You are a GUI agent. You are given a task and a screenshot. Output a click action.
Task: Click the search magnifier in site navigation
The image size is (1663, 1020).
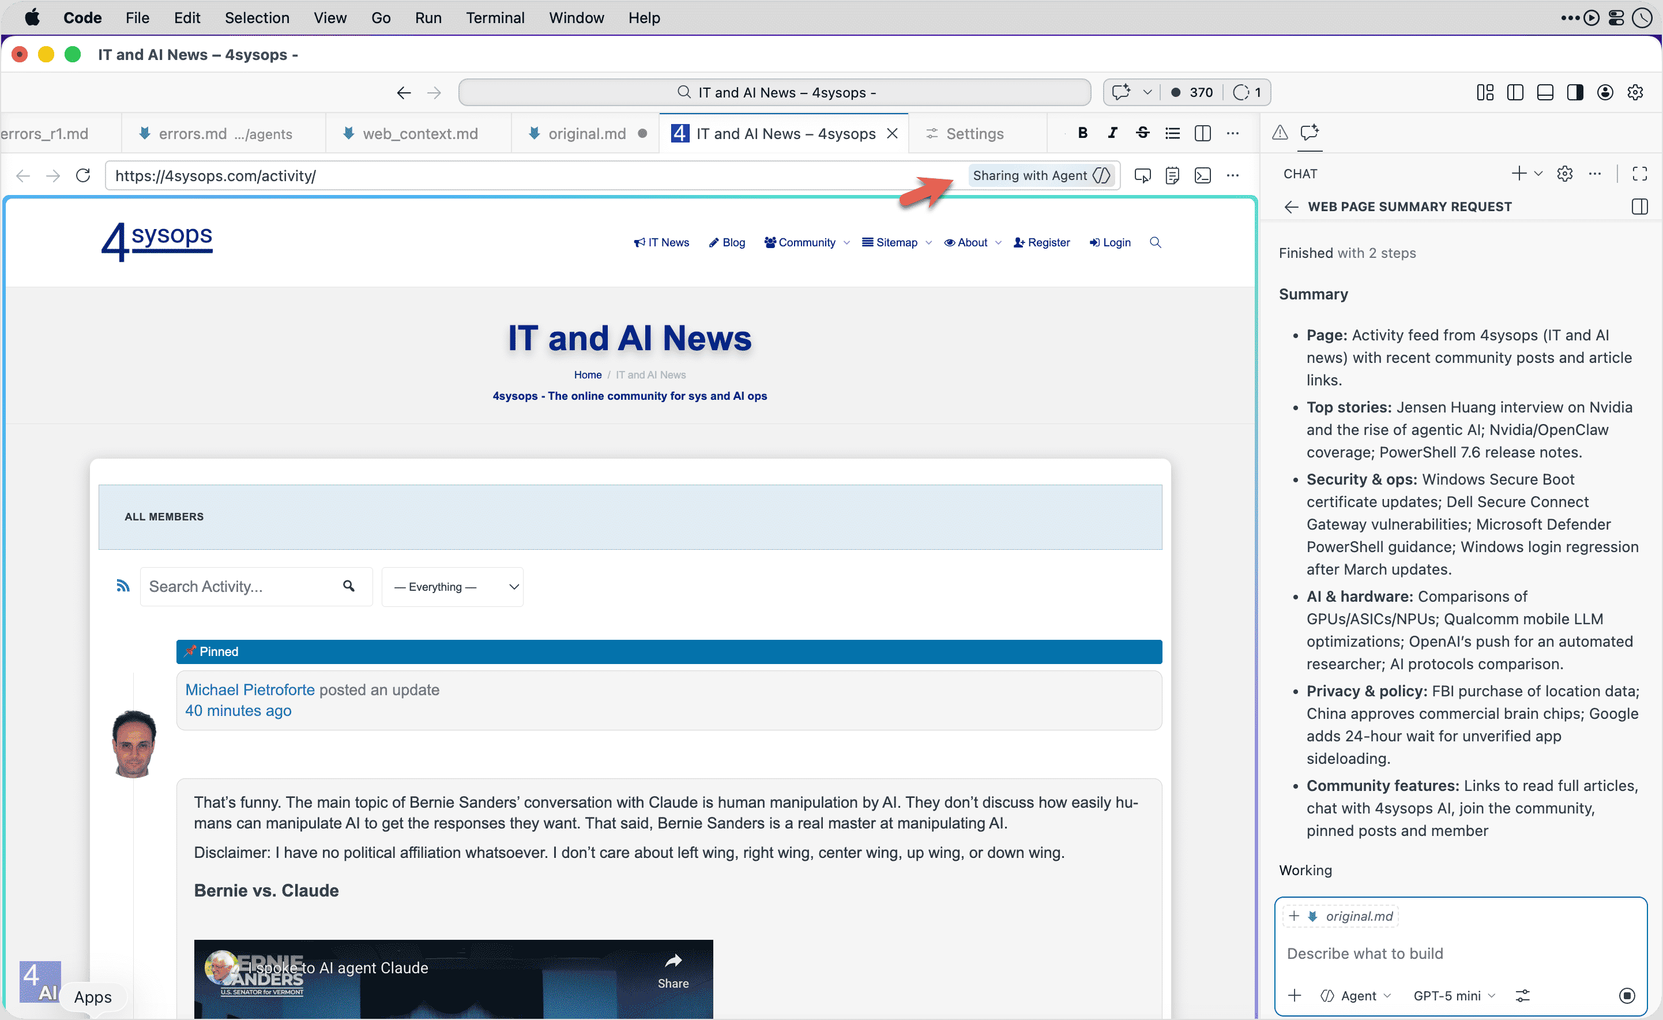[x=1155, y=242]
